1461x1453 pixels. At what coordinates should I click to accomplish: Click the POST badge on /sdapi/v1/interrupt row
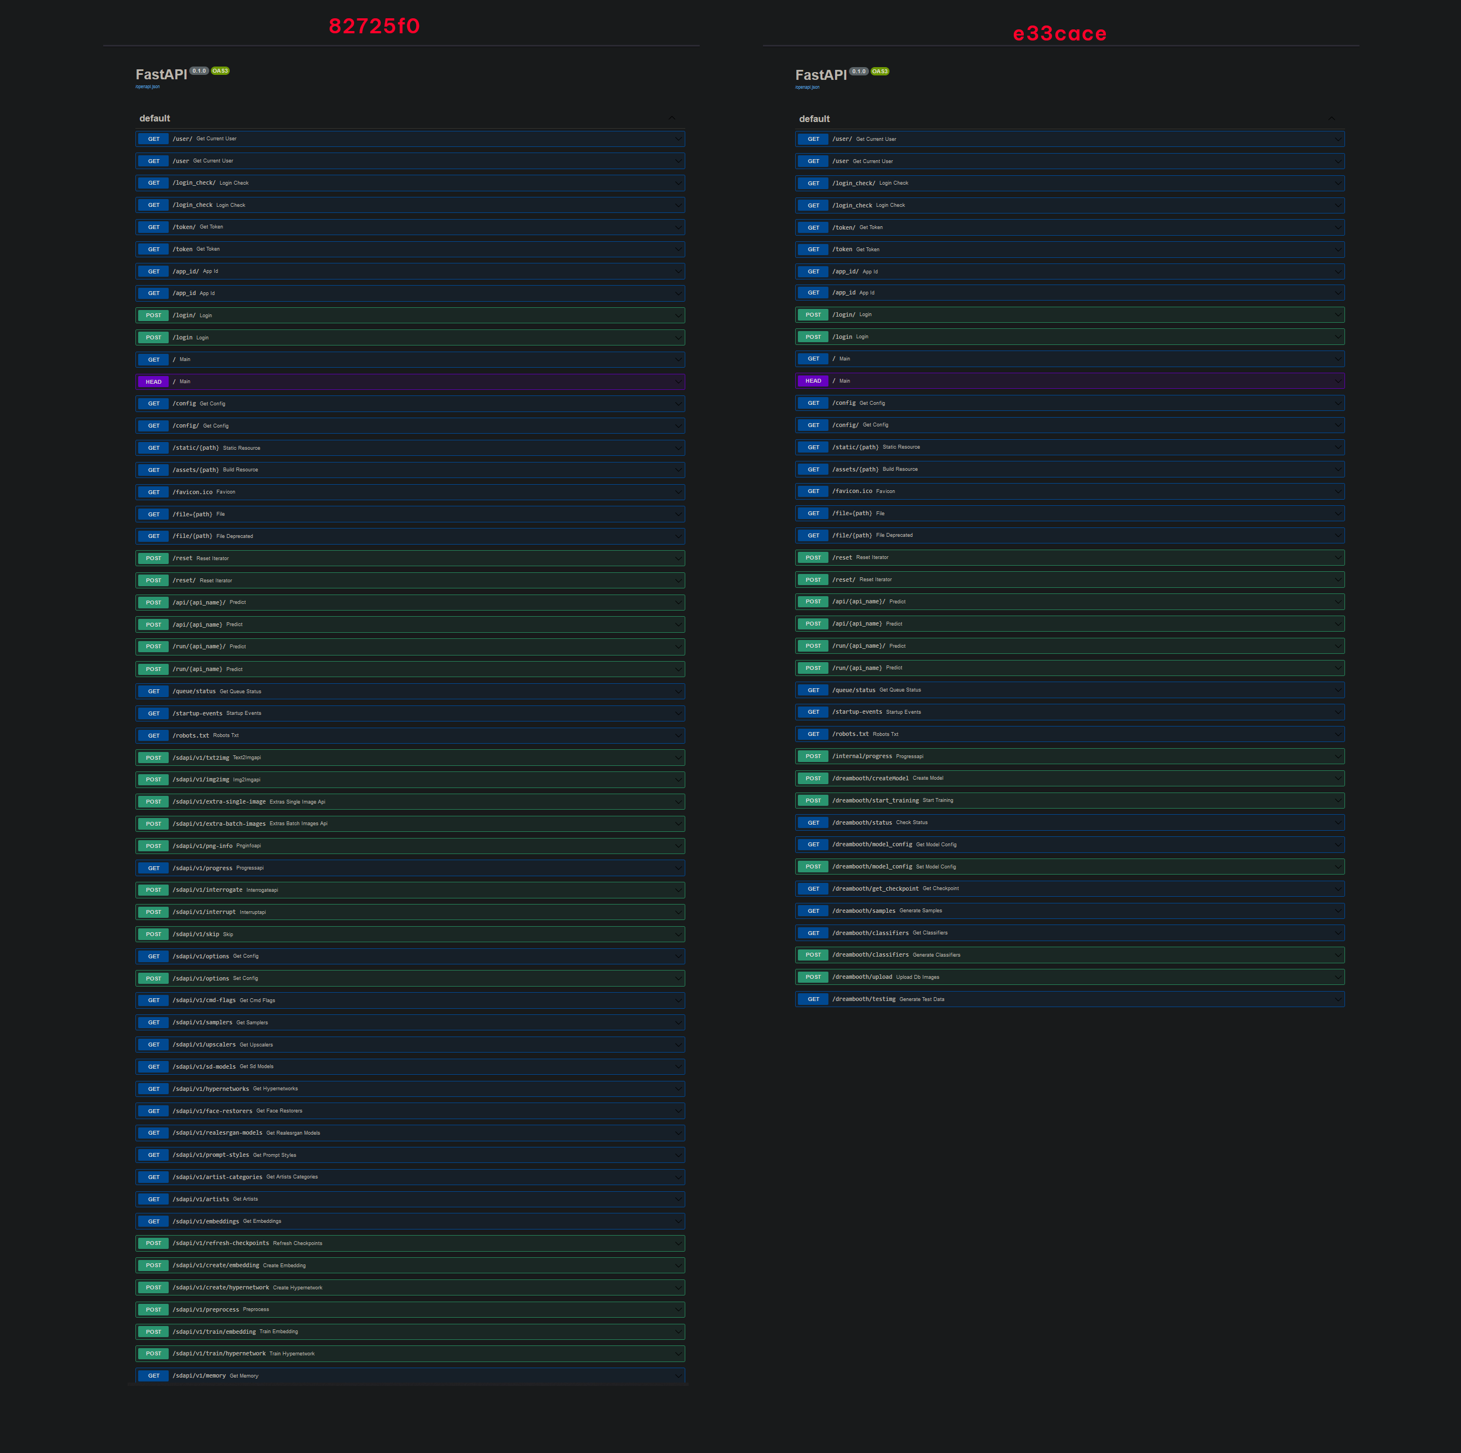(x=153, y=912)
